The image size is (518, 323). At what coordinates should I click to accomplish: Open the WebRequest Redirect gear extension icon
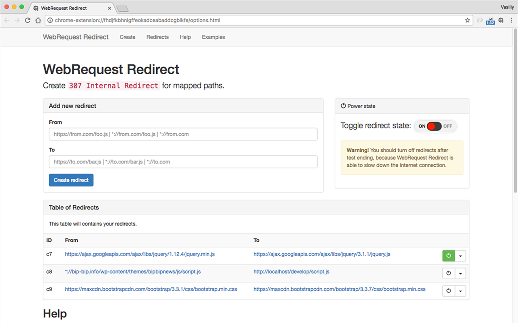[501, 20]
